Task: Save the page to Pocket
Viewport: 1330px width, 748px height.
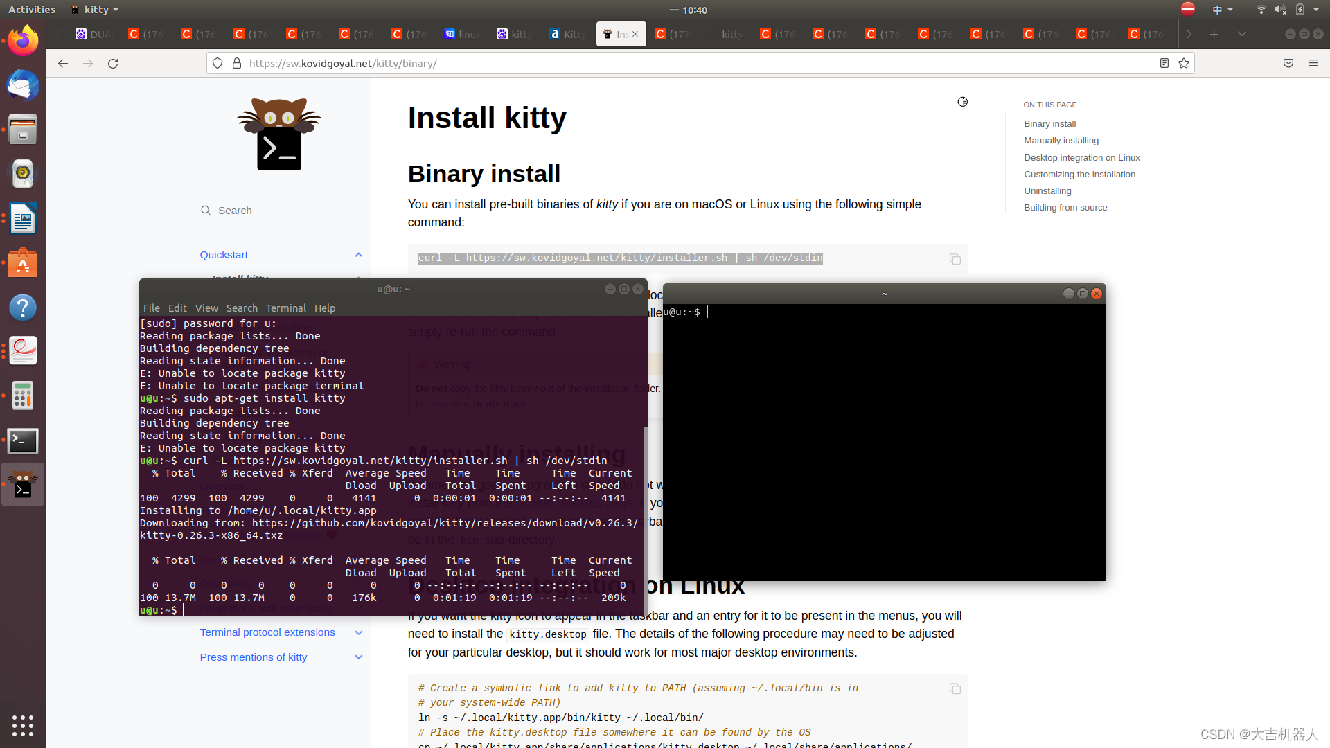Action: point(1288,63)
